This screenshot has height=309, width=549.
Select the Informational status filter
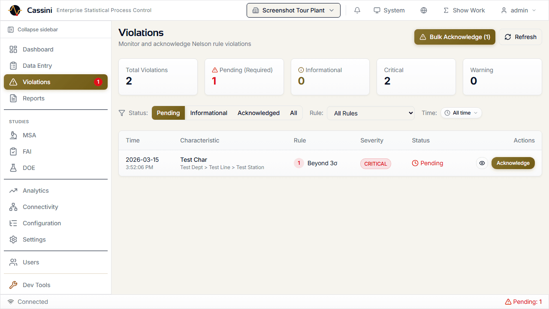pos(208,113)
